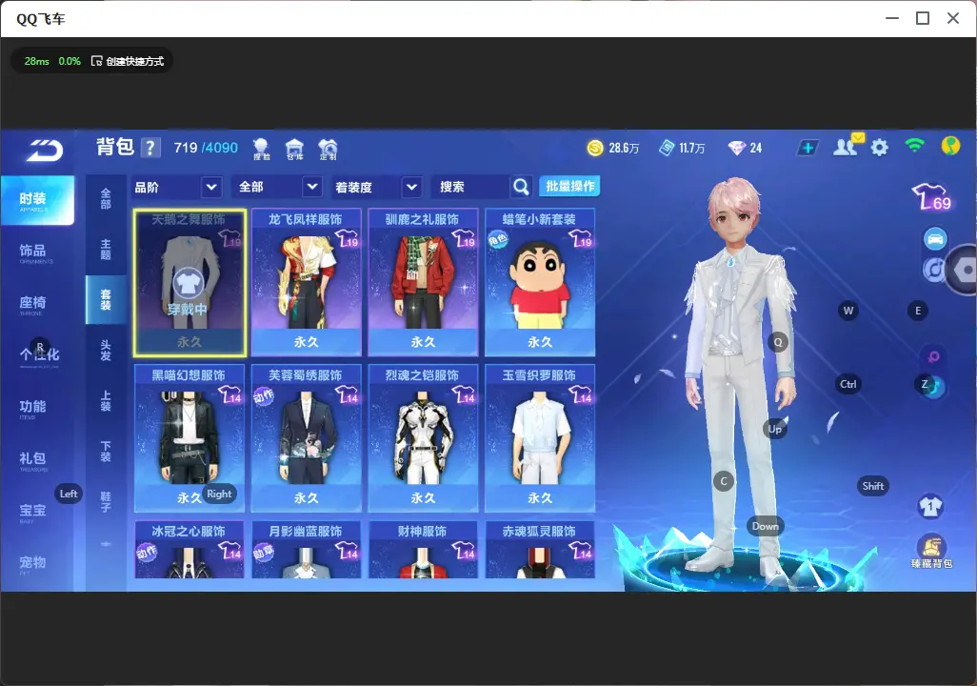Select the 黑喵幻想服饰 outfit
The height and width of the screenshot is (686, 977).
[x=189, y=438]
